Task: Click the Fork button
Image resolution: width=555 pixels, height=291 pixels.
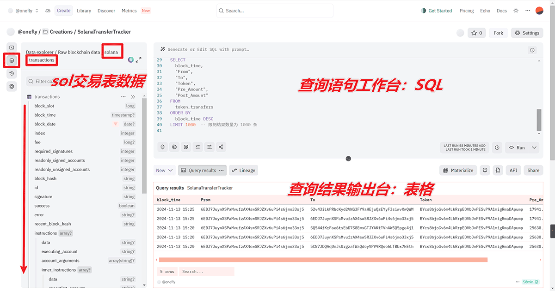Action: pyautogui.click(x=498, y=33)
